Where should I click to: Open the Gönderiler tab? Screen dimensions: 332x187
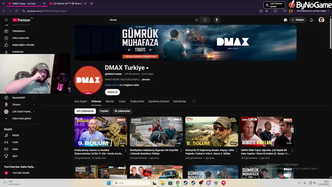pos(180,101)
